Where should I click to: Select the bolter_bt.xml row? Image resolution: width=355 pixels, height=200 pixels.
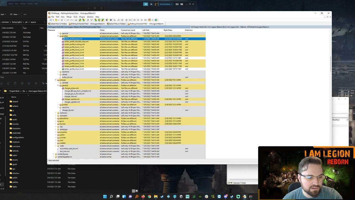click(x=126, y=77)
